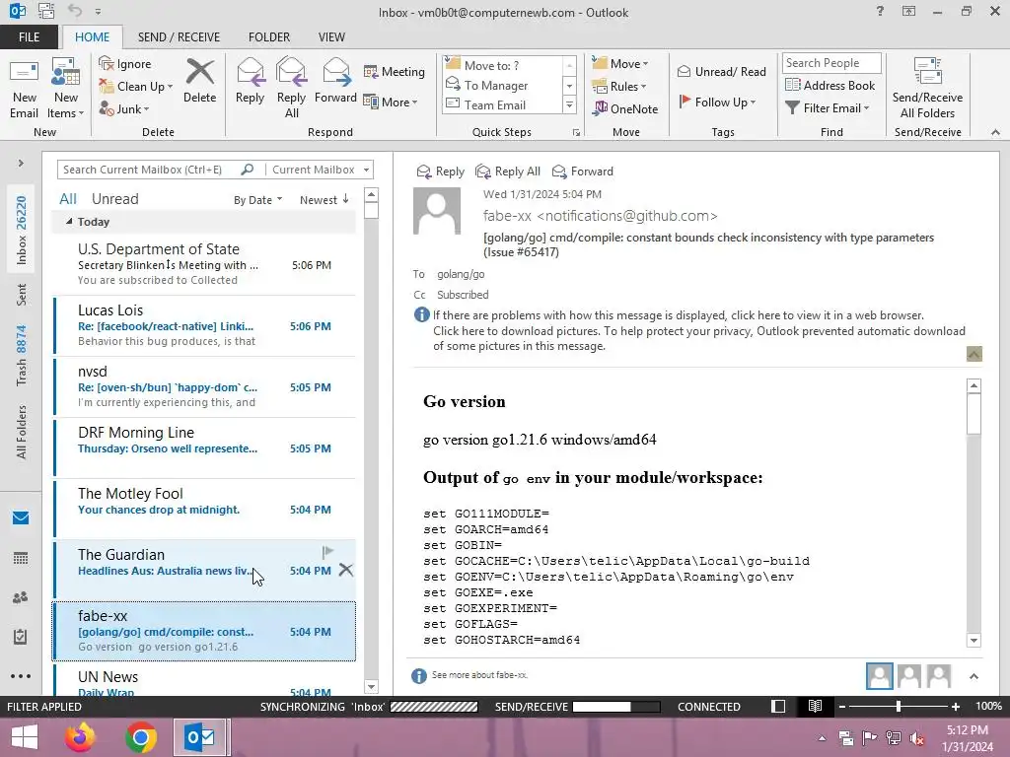Click Forward in the reading pane
Viewport: 1010px width, 757px height.
[582, 172]
